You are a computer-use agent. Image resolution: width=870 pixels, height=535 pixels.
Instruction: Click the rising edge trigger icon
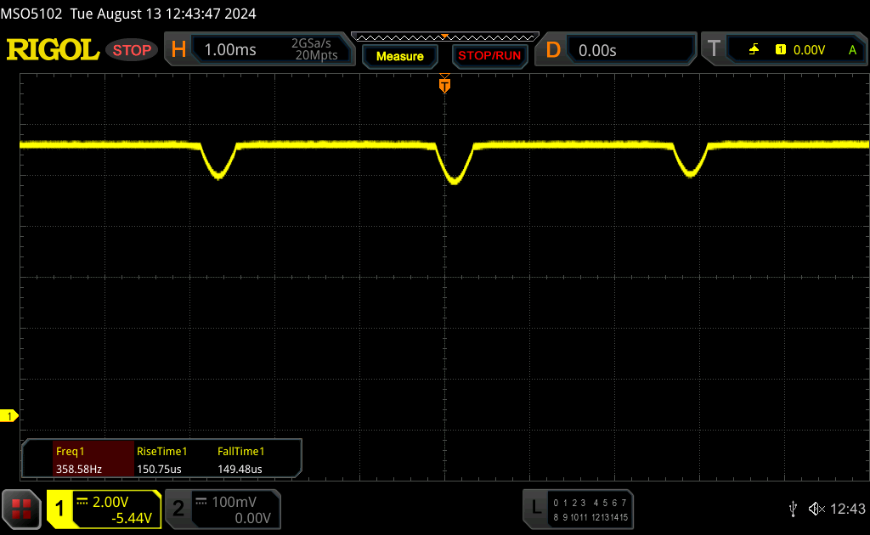tap(754, 50)
